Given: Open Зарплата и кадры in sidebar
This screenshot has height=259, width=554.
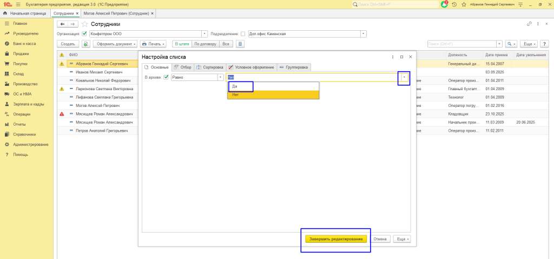Looking at the screenshot, I should tap(28, 104).
